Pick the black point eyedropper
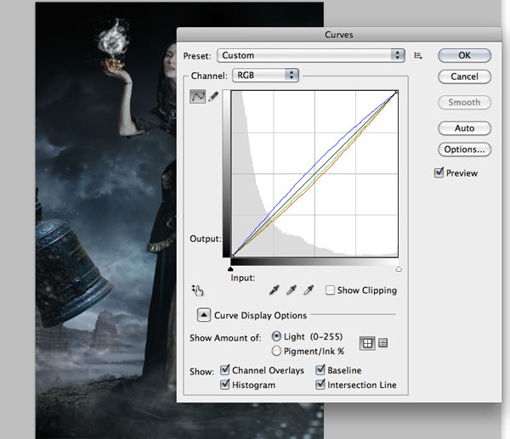 pyautogui.click(x=274, y=290)
